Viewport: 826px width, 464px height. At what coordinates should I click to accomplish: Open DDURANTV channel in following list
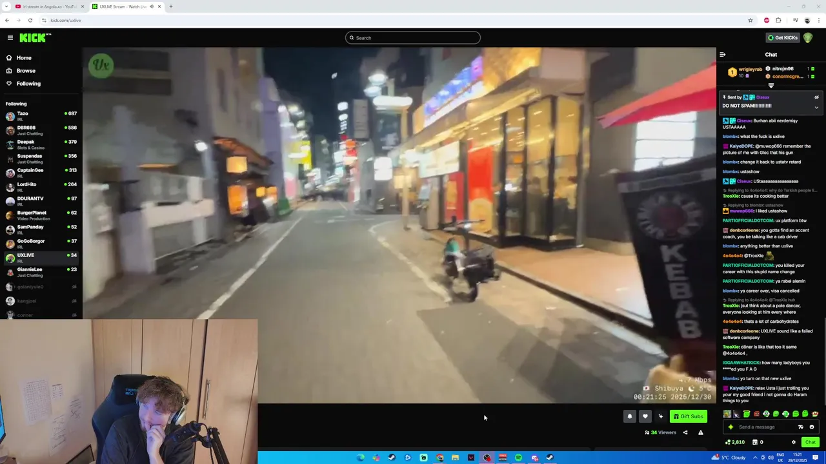[41, 201]
